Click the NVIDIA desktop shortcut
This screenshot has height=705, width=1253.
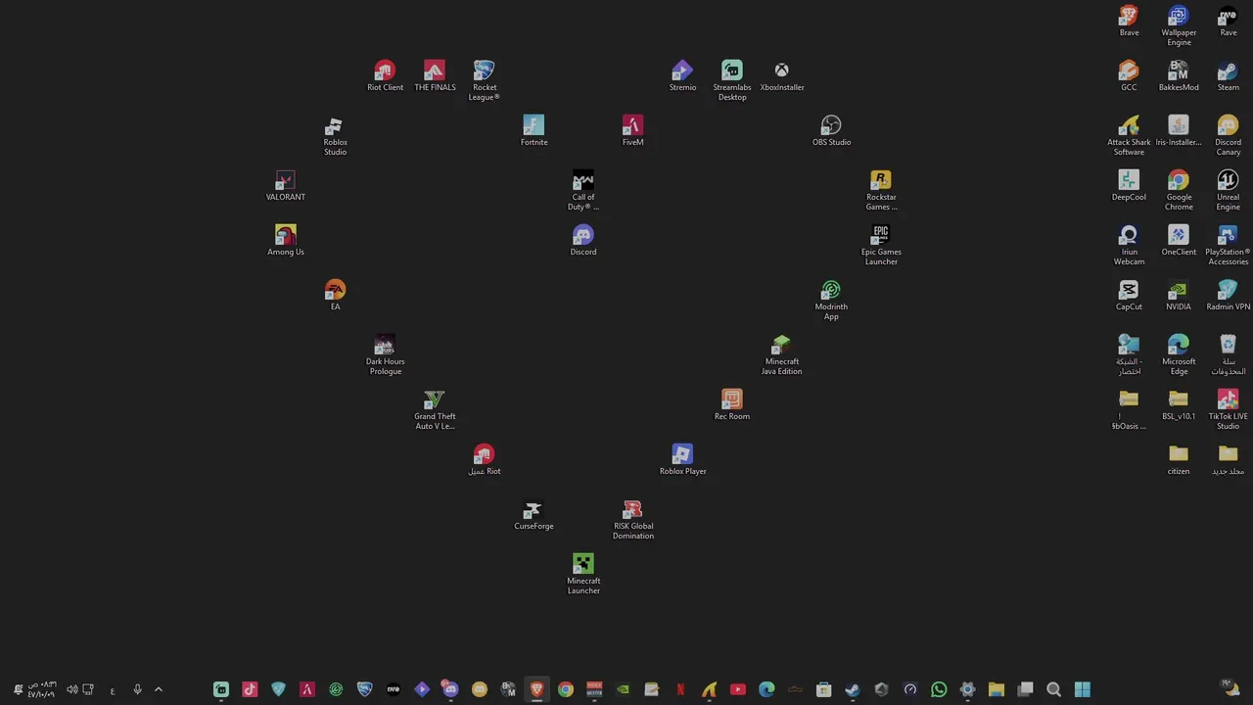click(x=1179, y=295)
